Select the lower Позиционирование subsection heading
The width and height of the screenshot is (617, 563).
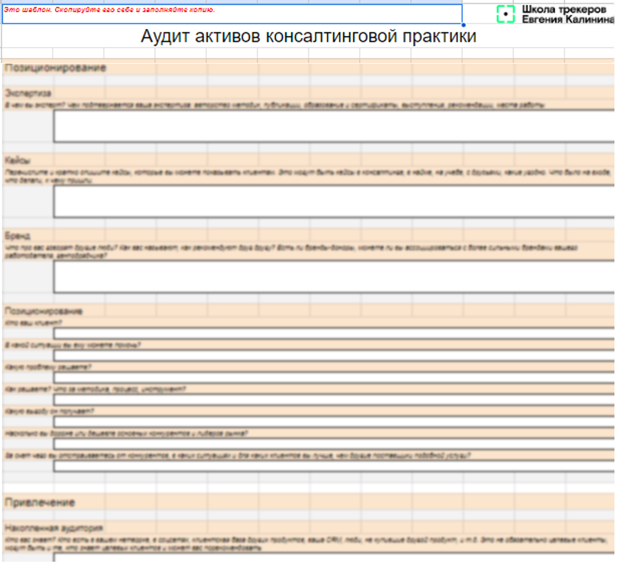pyautogui.click(x=44, y=311)
